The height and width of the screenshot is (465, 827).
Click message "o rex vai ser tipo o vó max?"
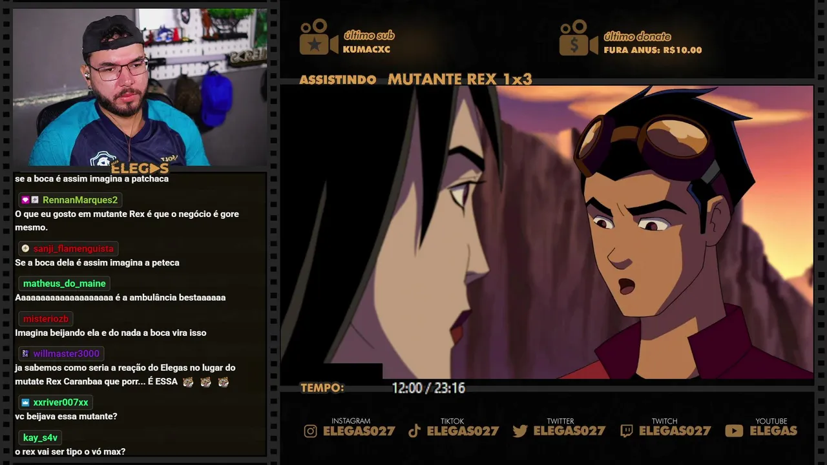point(70,451)
